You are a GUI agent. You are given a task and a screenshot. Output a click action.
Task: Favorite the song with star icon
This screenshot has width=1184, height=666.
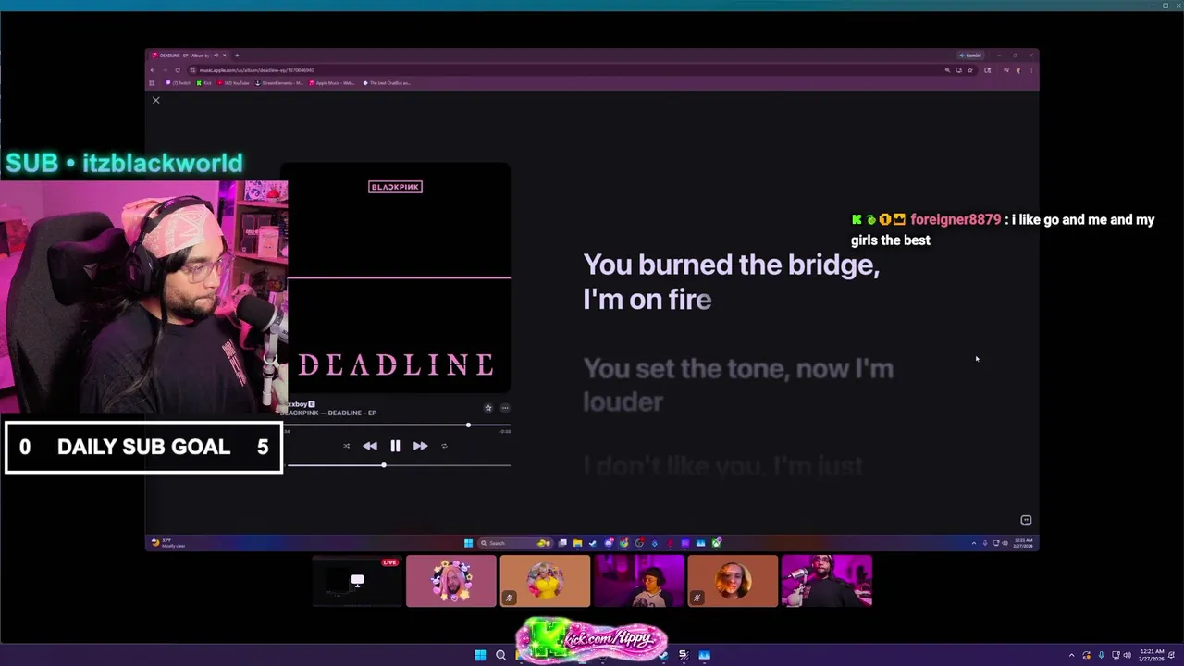point(488,408)
